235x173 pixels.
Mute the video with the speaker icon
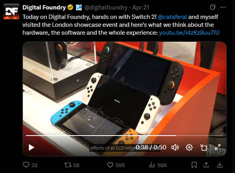[175, 147]
